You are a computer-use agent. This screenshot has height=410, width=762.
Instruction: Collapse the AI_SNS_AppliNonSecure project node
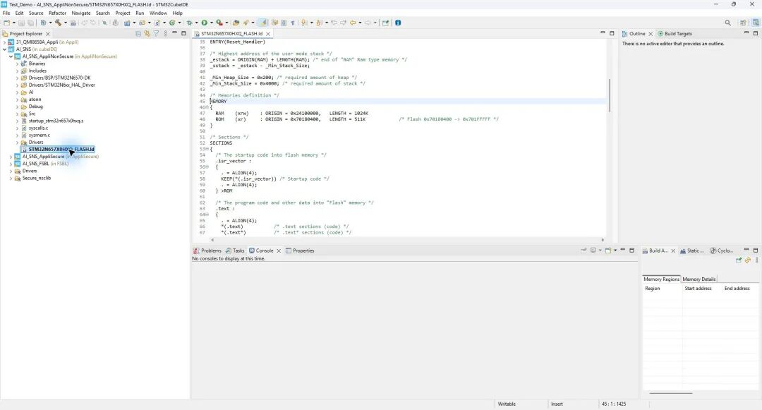pyautogui.click(x=11, y=56)
